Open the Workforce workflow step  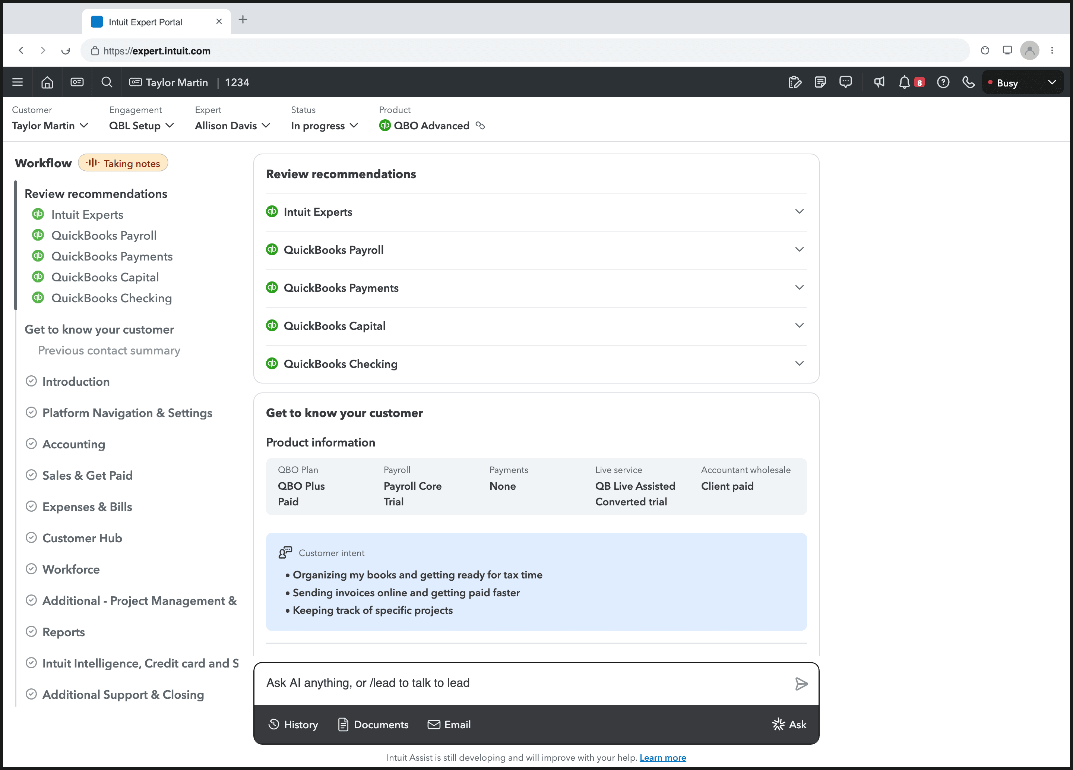63,569
